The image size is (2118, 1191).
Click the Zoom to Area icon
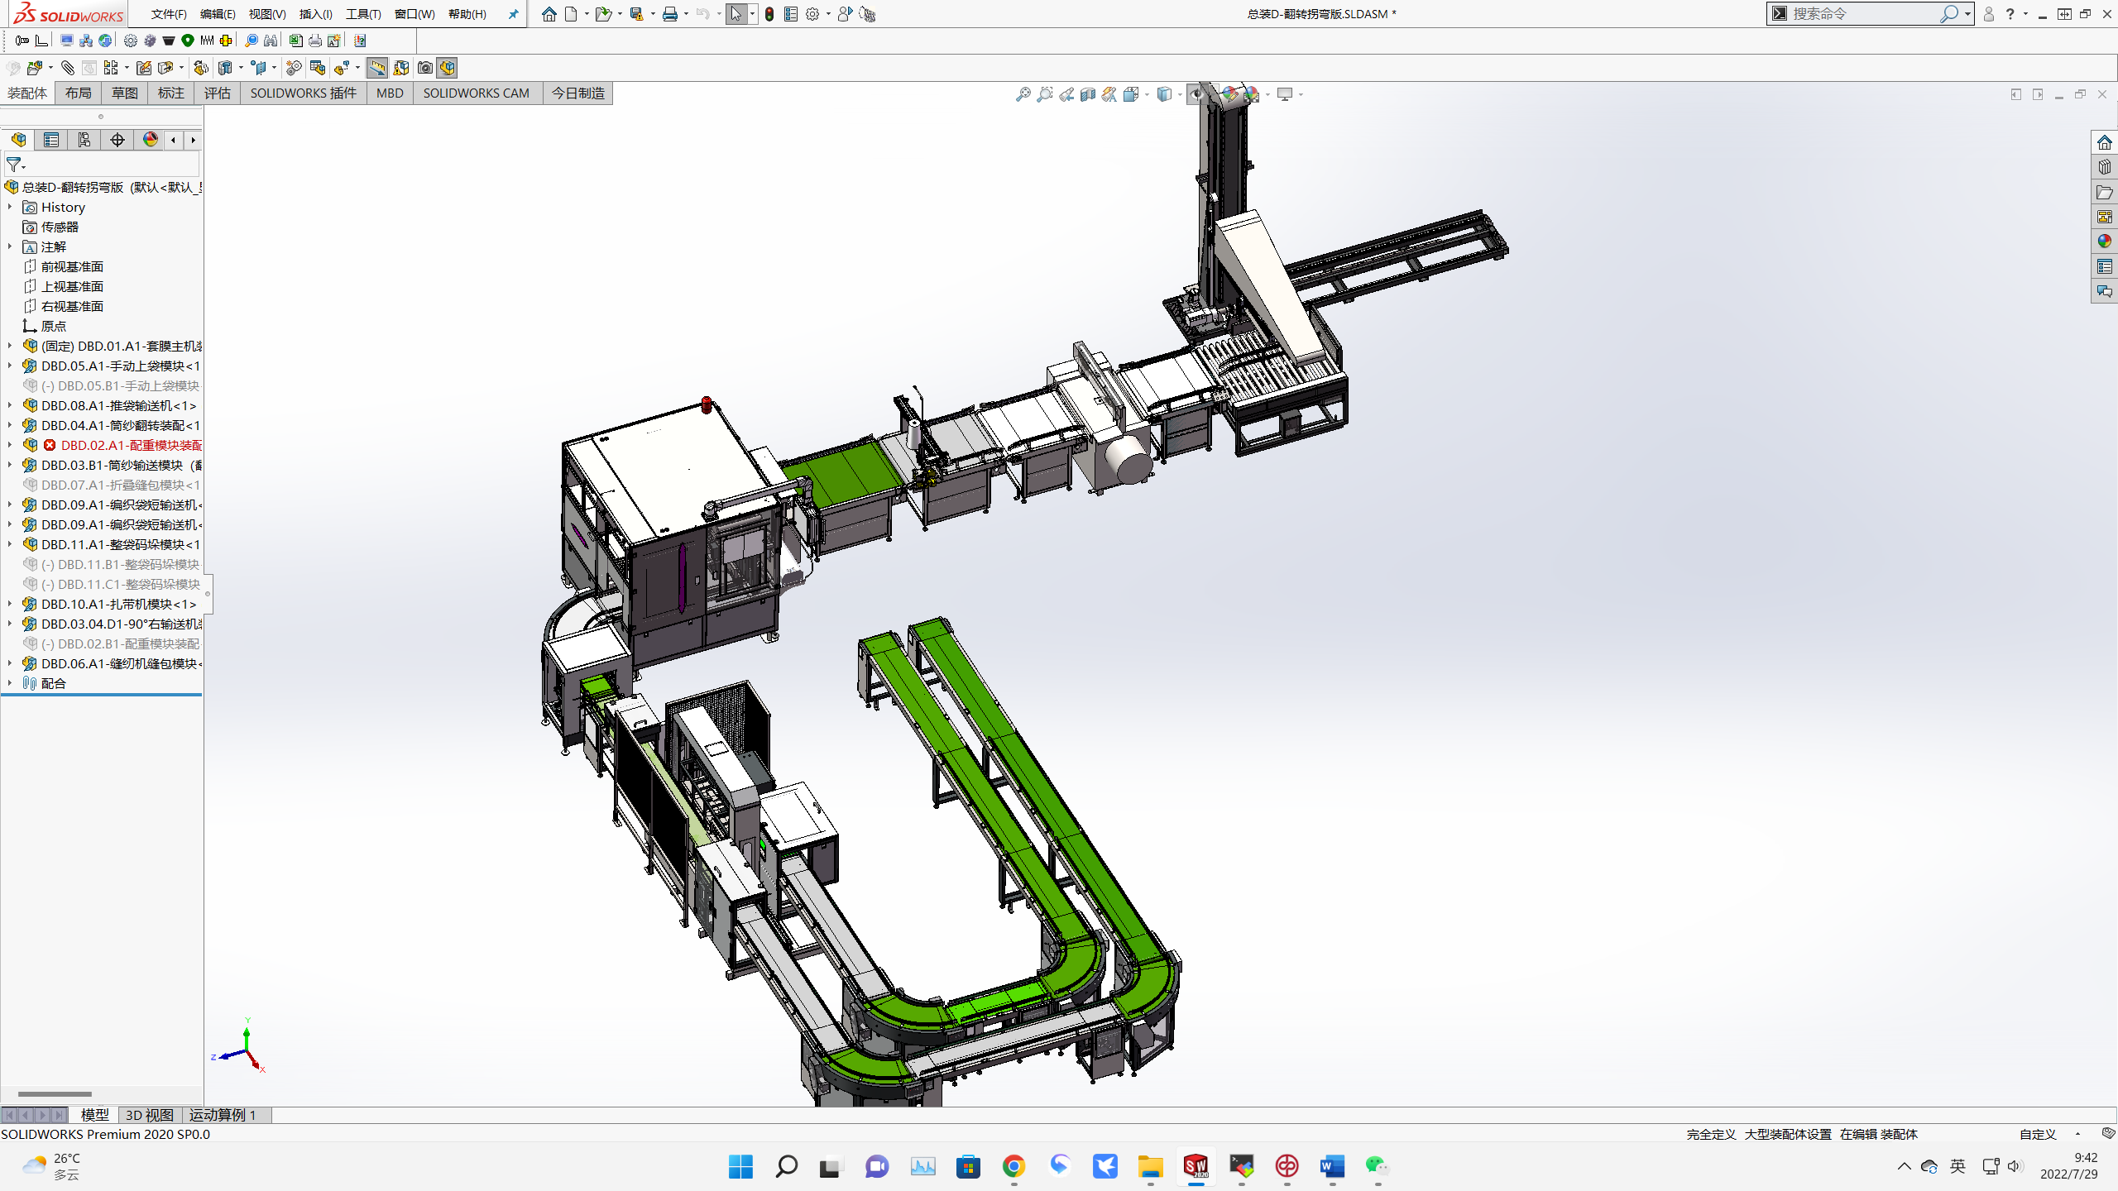(x=1045, y=94)
